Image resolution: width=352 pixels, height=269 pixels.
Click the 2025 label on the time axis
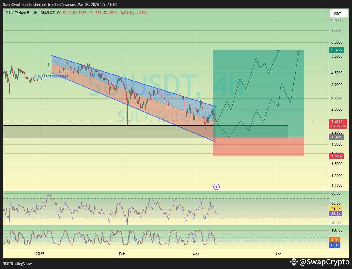pyautogui.click(x=40, y=254)
